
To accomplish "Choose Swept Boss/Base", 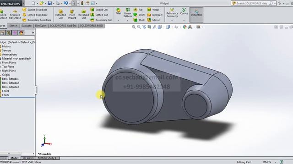I will tap(35, 10).
